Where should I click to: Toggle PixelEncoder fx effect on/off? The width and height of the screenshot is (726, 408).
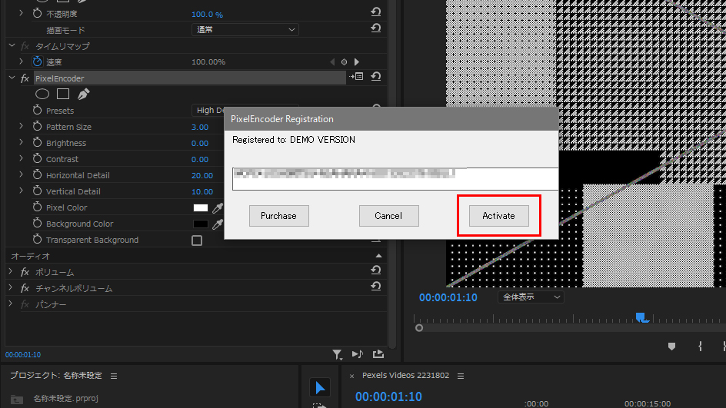click(x=25, y=78)
